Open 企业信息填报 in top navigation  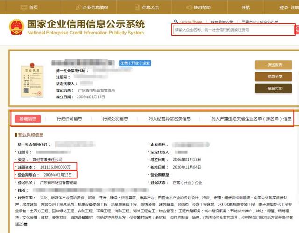(95, 7)
